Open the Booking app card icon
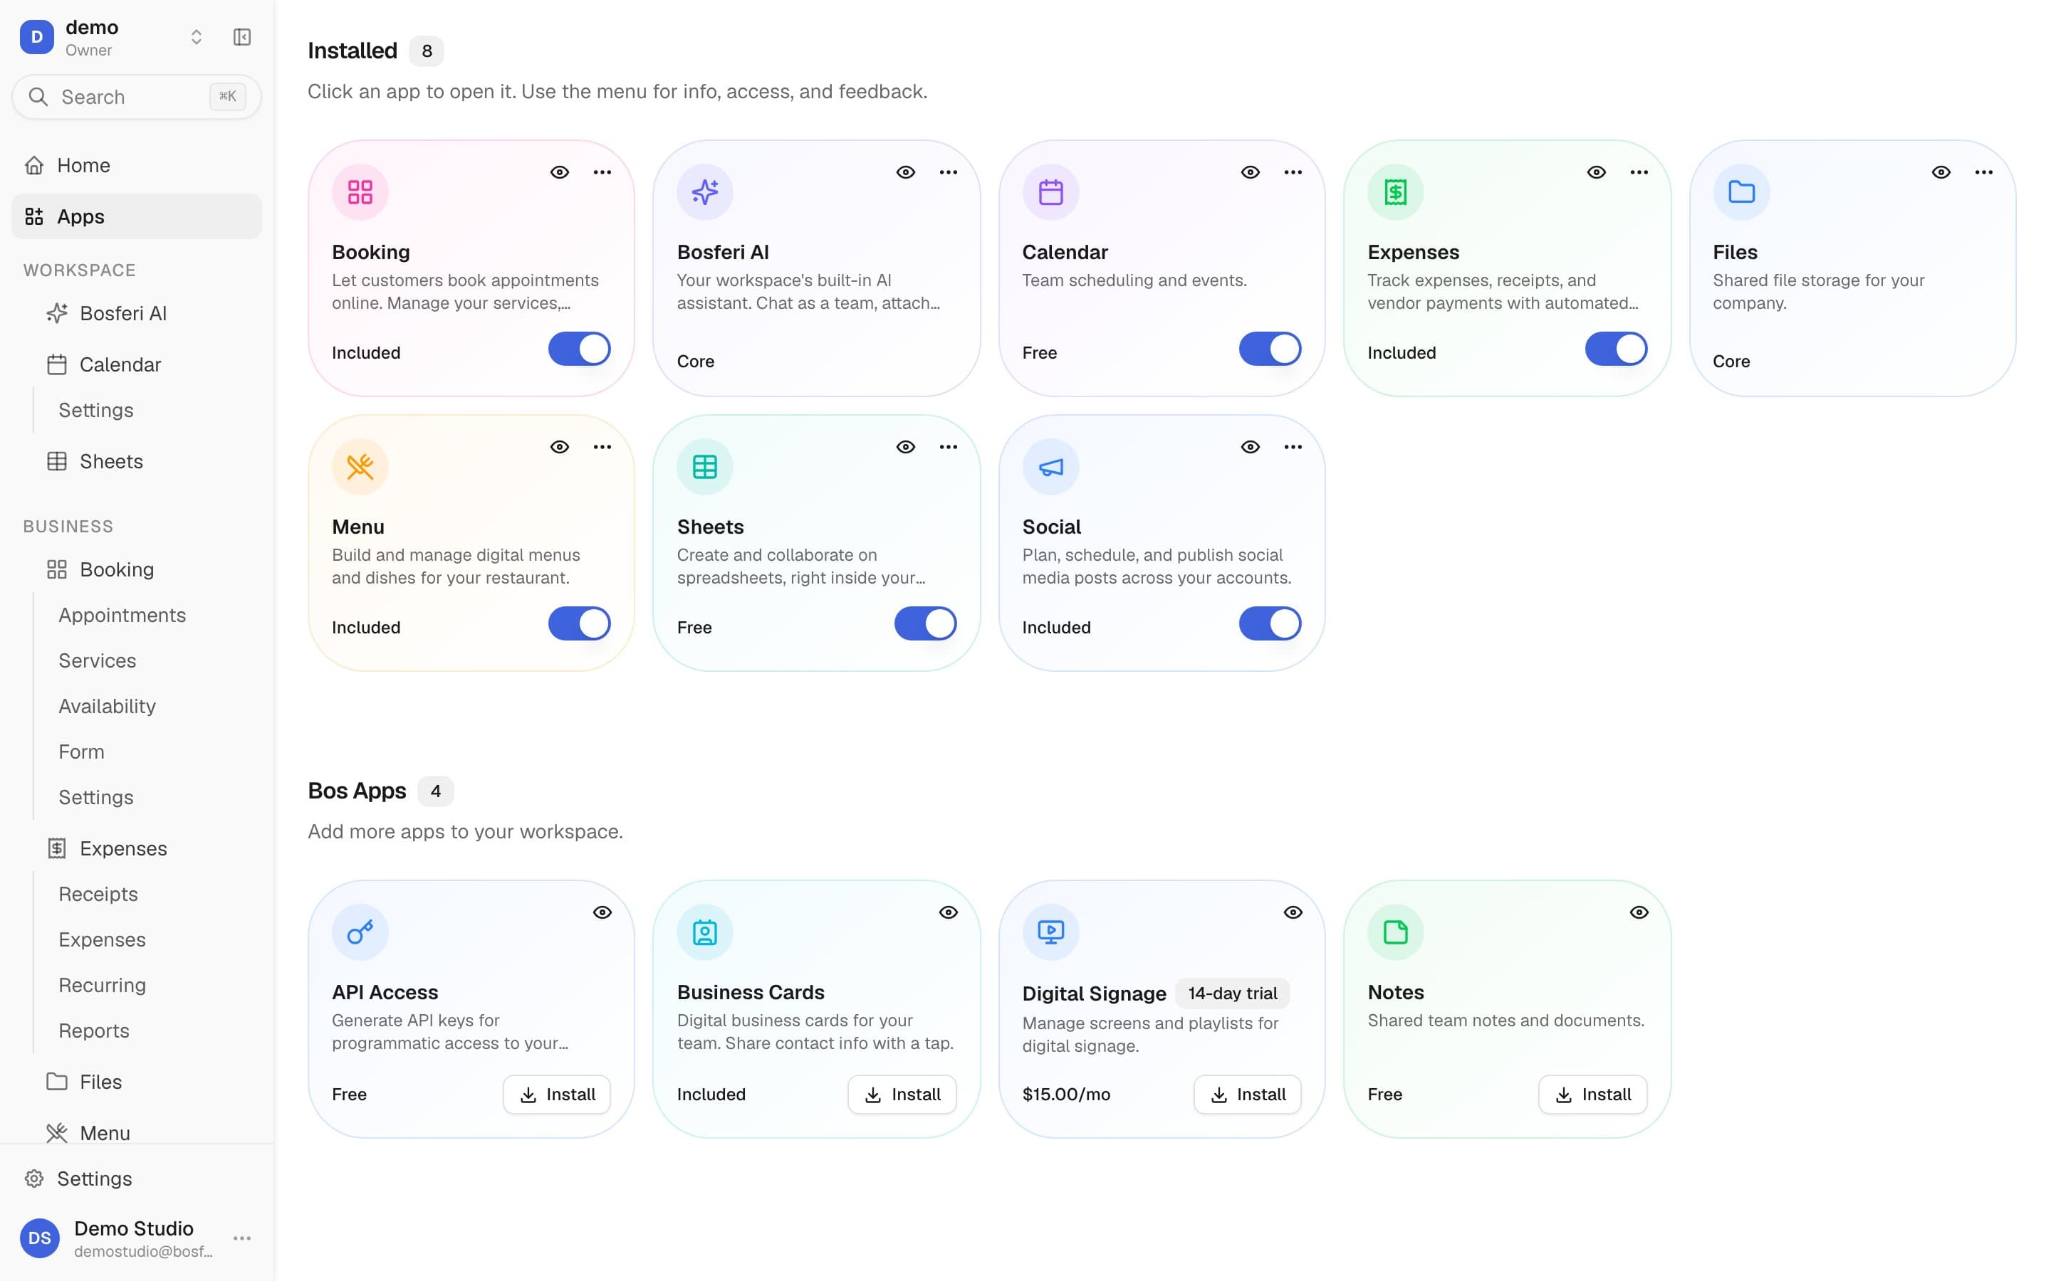 tap(360, 192)
